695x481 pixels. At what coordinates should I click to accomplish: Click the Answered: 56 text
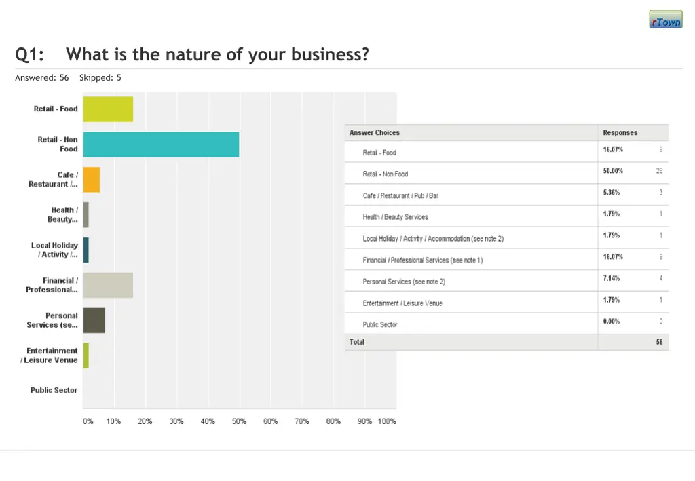pyautogui.click(x=42, y=78)
